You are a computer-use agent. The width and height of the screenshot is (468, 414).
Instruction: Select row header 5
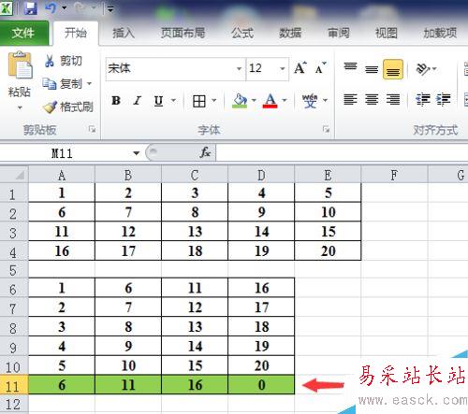click(x=14, y=270)
